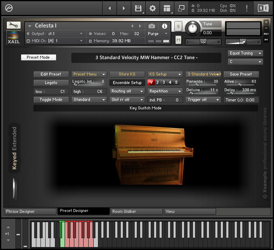Click the Save Preset button
The image size is (274, 250).
point(241,74)
